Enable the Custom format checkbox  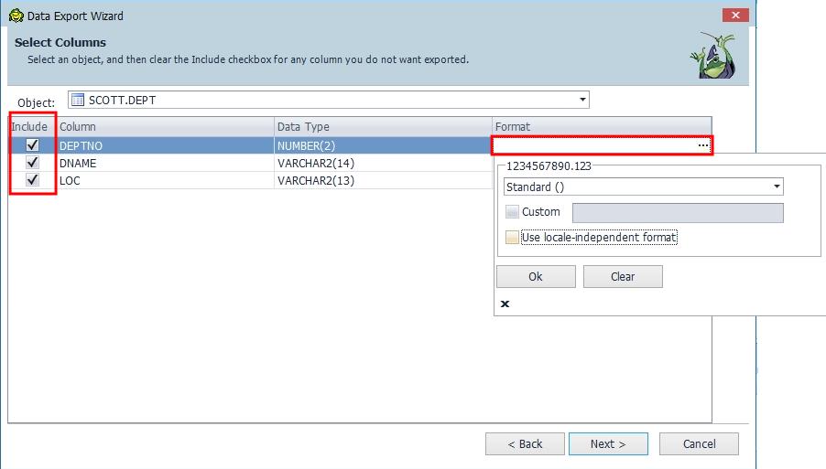click(x=512, y=212)
